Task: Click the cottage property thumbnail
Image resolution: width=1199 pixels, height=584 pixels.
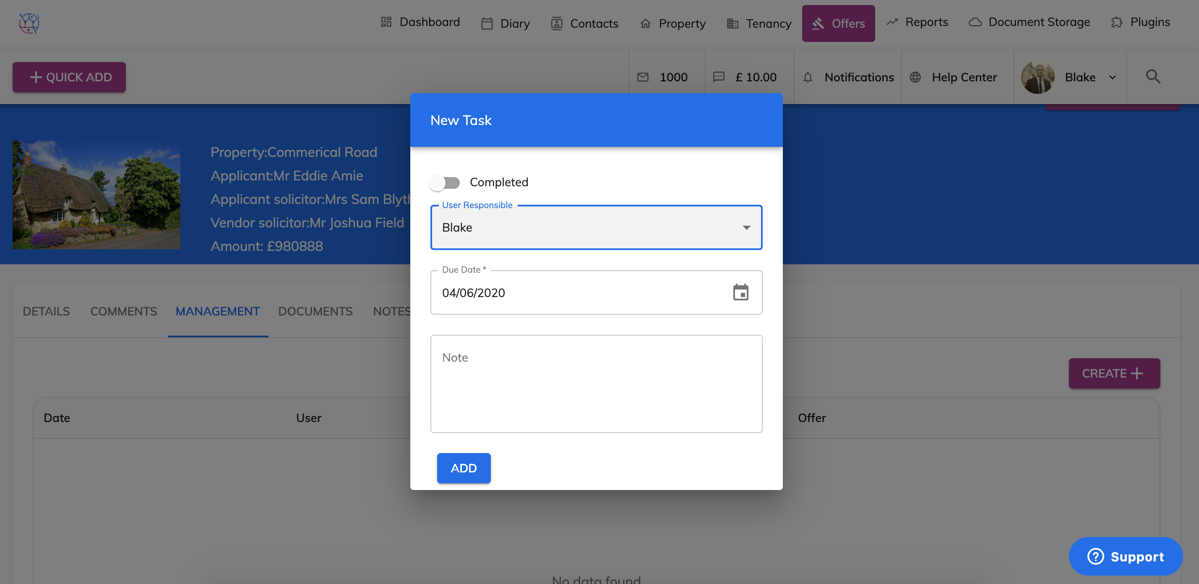Action: (96, 195)
